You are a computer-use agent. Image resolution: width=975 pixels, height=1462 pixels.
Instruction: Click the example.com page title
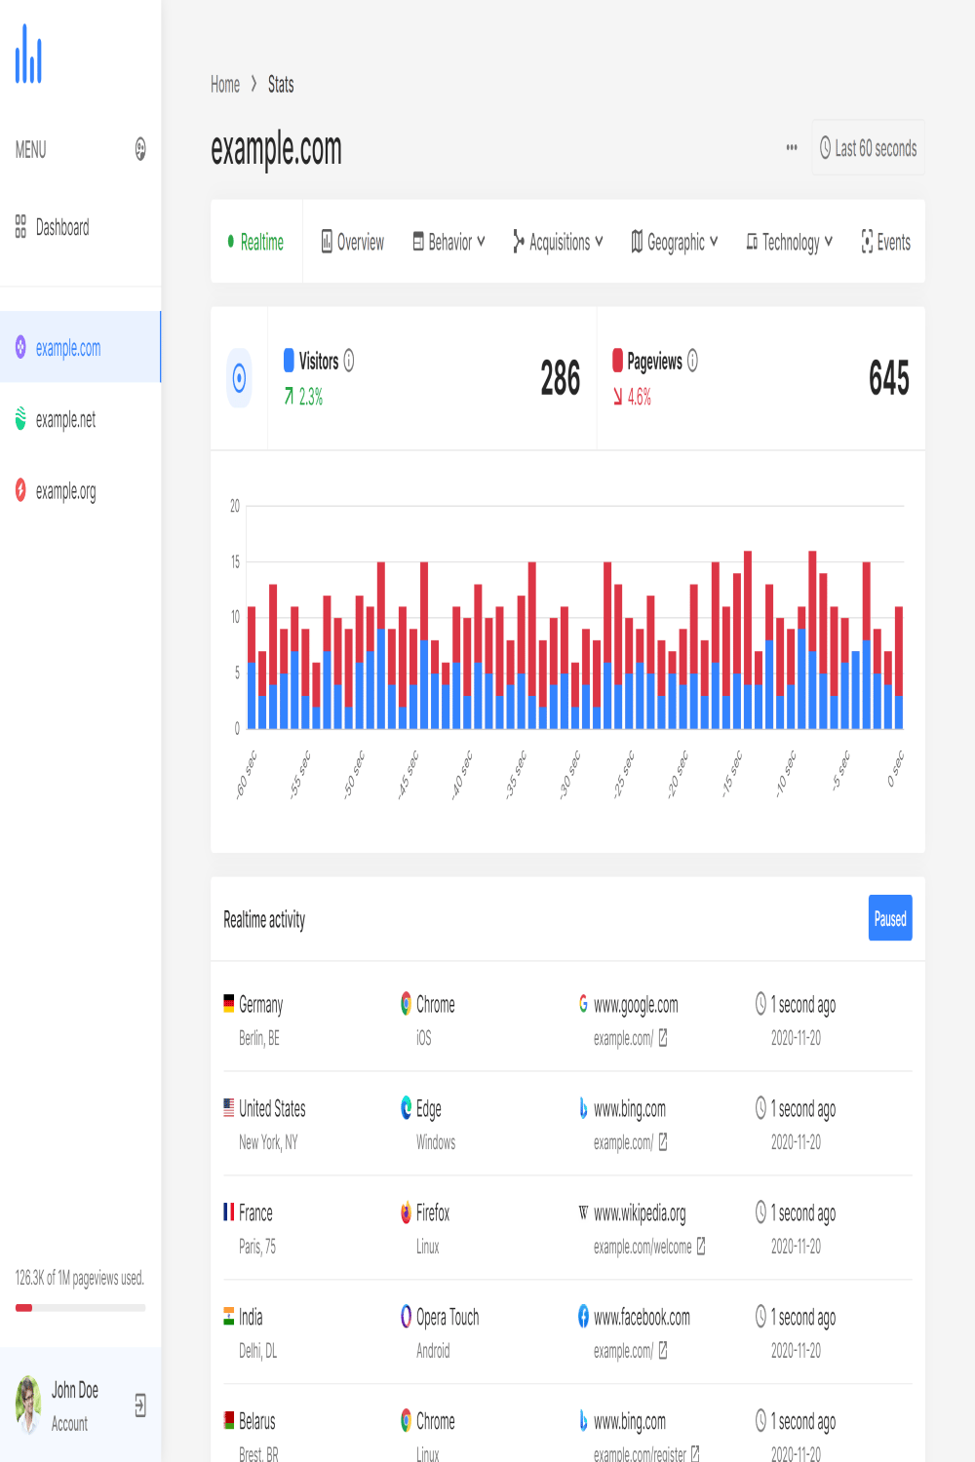click(x=276, y=149)
